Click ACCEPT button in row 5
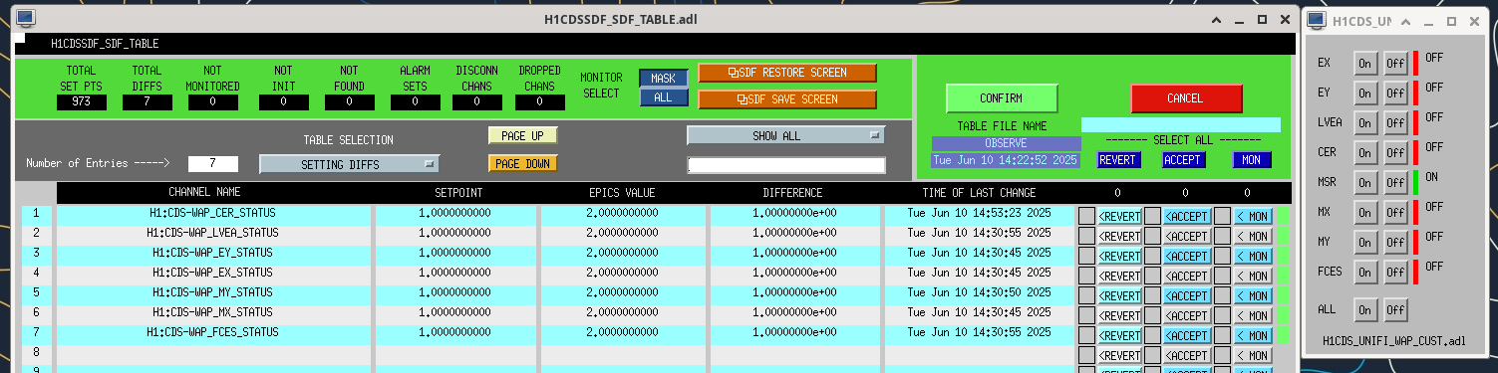1498x373 pixels. 1187,295
